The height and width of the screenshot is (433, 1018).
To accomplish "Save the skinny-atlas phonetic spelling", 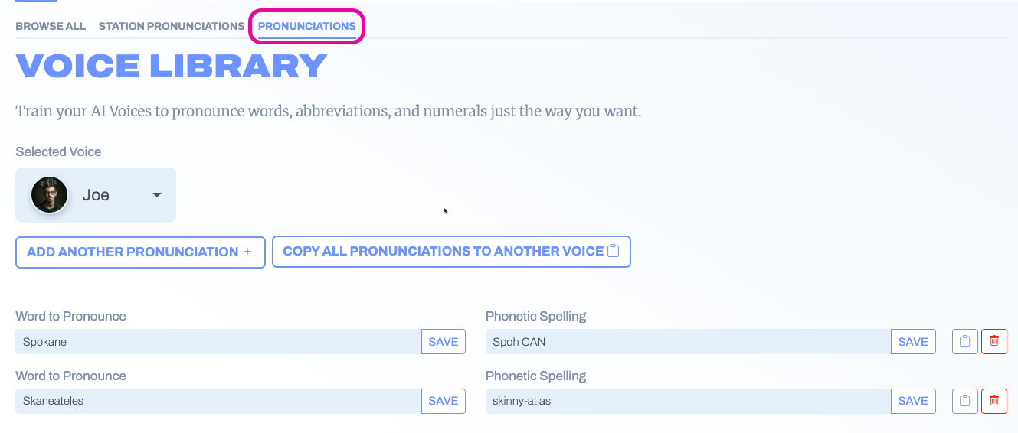I will pyautogui.click(x=912, y=401).
